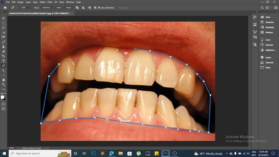Change the screen mode
Image resolution: width=279 pixels, height=157 pixels.
click(x=3, y=109)
